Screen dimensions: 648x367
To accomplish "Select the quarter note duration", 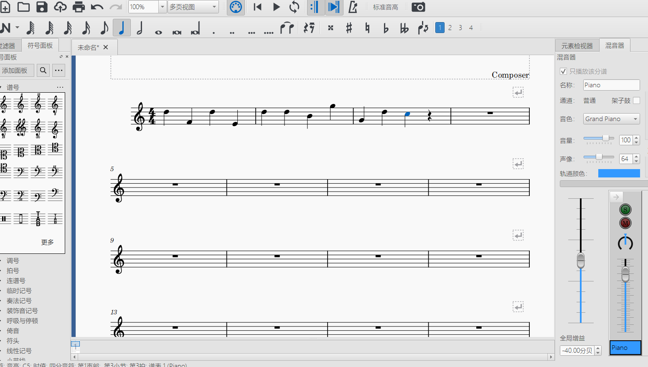I will pos(122,28).
